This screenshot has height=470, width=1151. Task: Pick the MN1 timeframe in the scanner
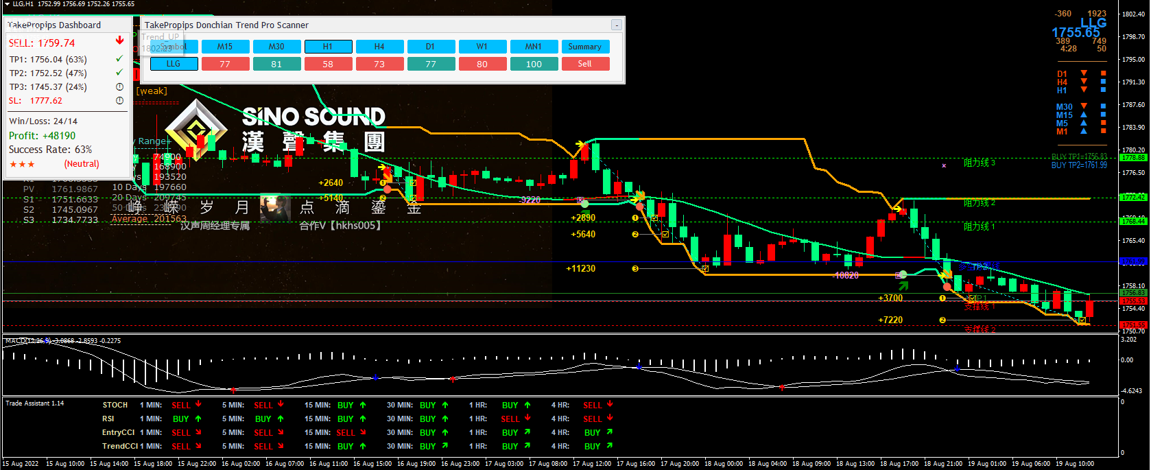pos(534,47)
